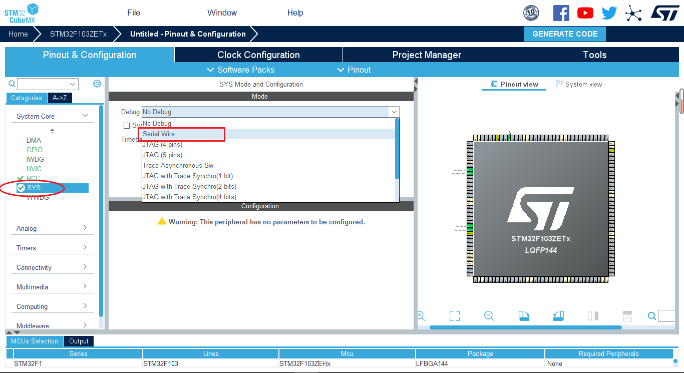Click the STM32F103ZETx breadcrumb

(78, 34)
